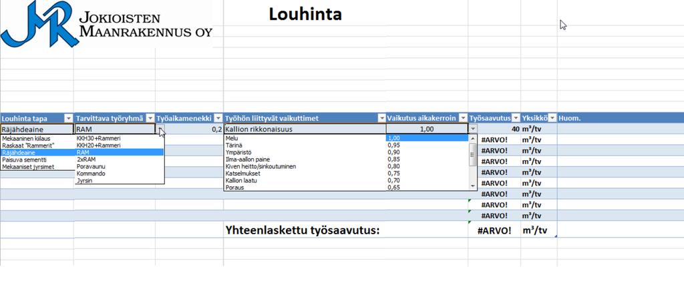The height and width of the screenshot is (281, 684).
Task: Choose Paisuva sementti from the list
Action: pyautogui.click(x=25, y=160)
